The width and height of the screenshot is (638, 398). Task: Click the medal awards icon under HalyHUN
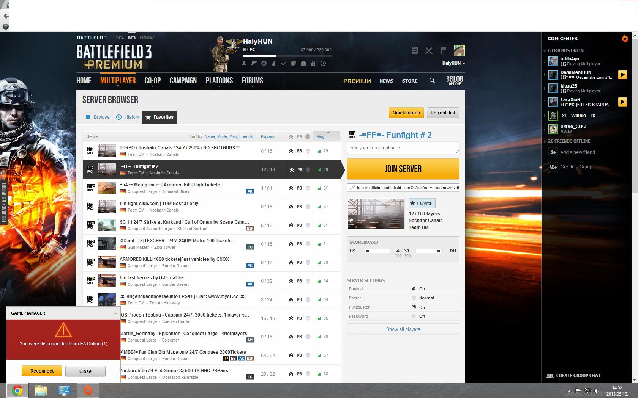coord(273,63)
